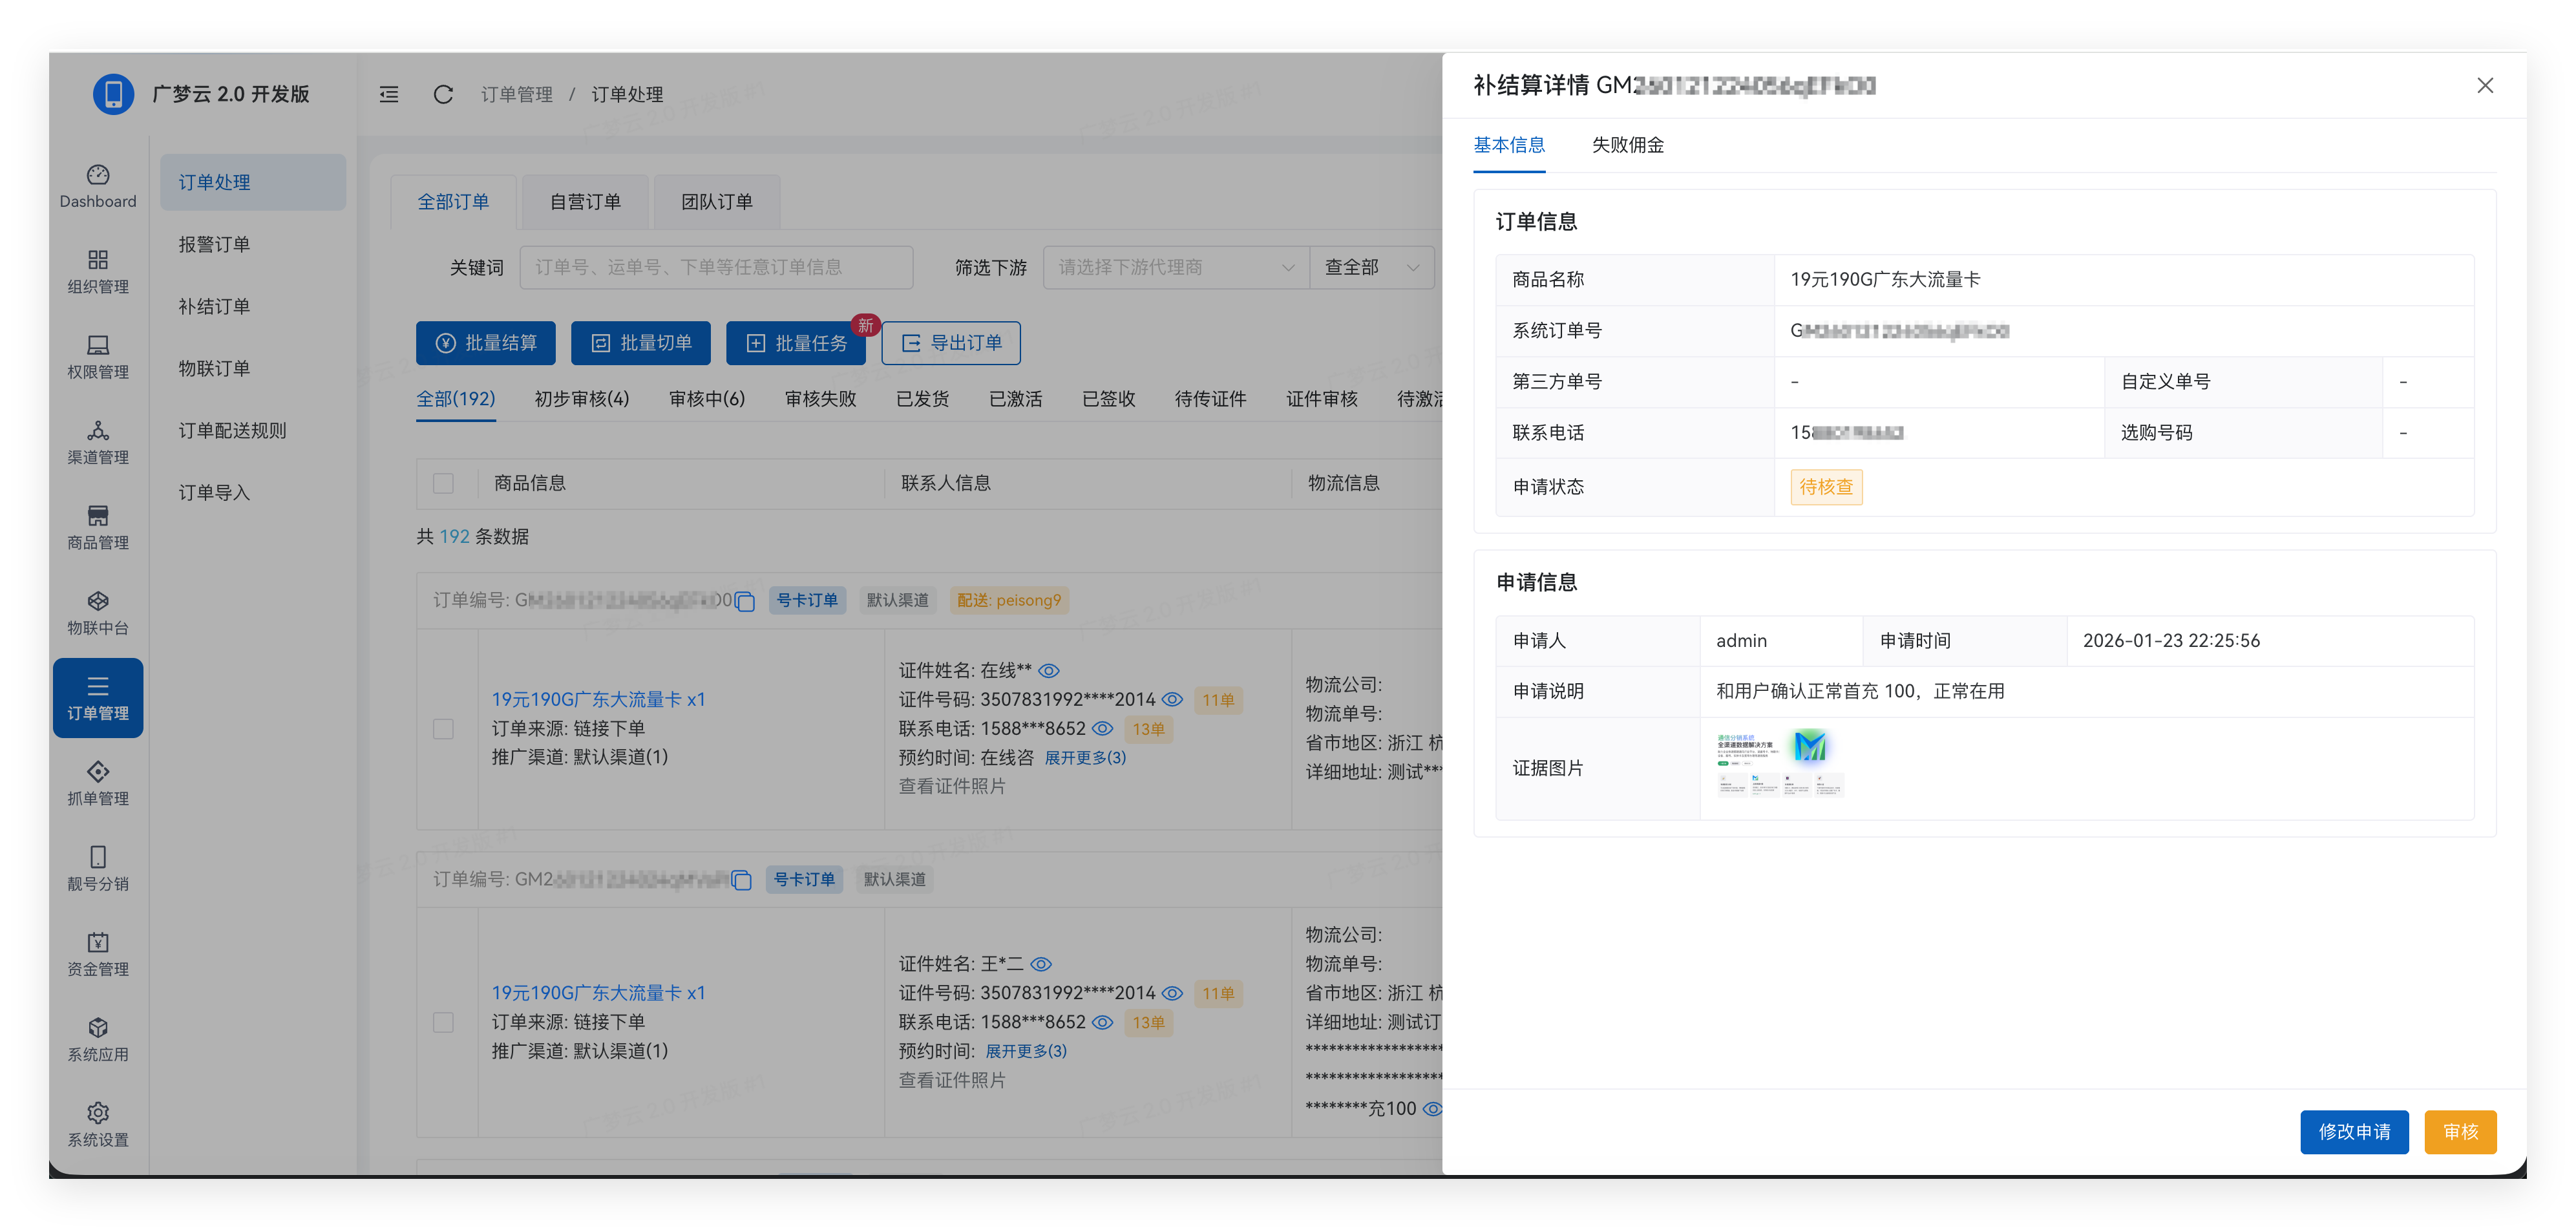Switch to the 失败佣金 tab
Screen dimensions: 2576x1228
(1627, 145)
